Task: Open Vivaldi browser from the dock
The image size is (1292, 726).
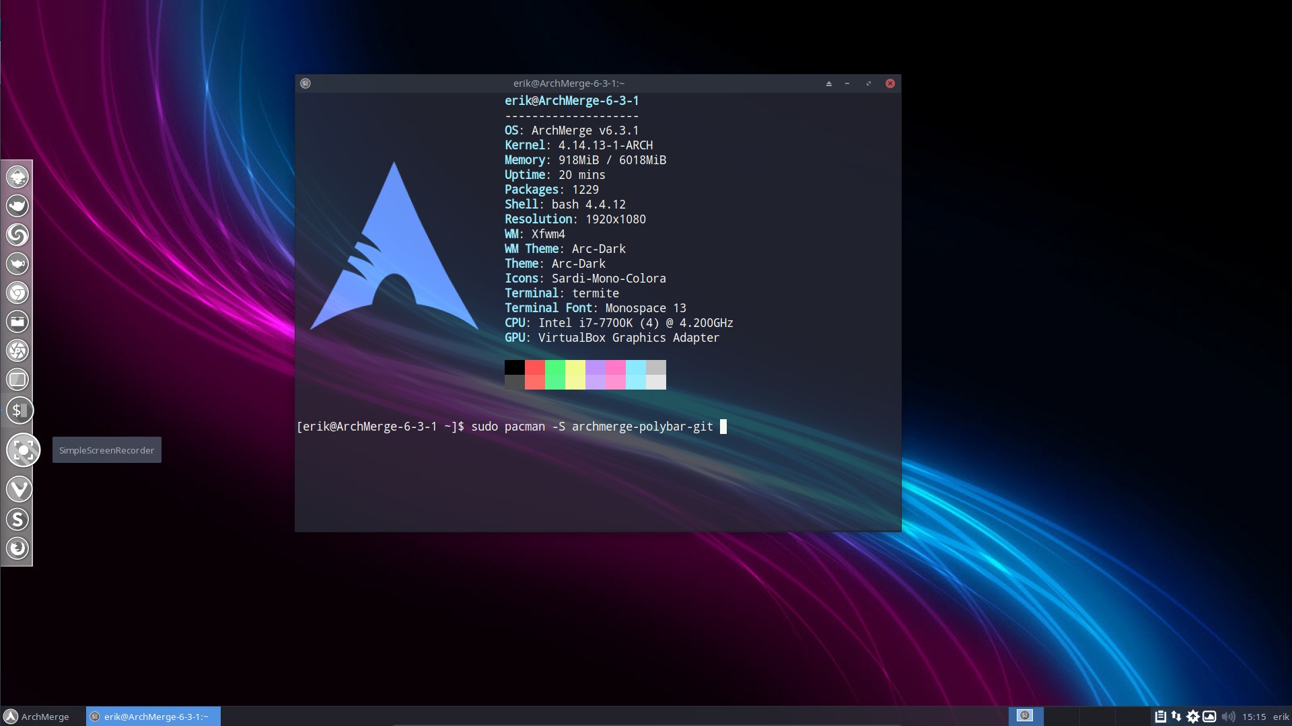Action: (19, 489)
